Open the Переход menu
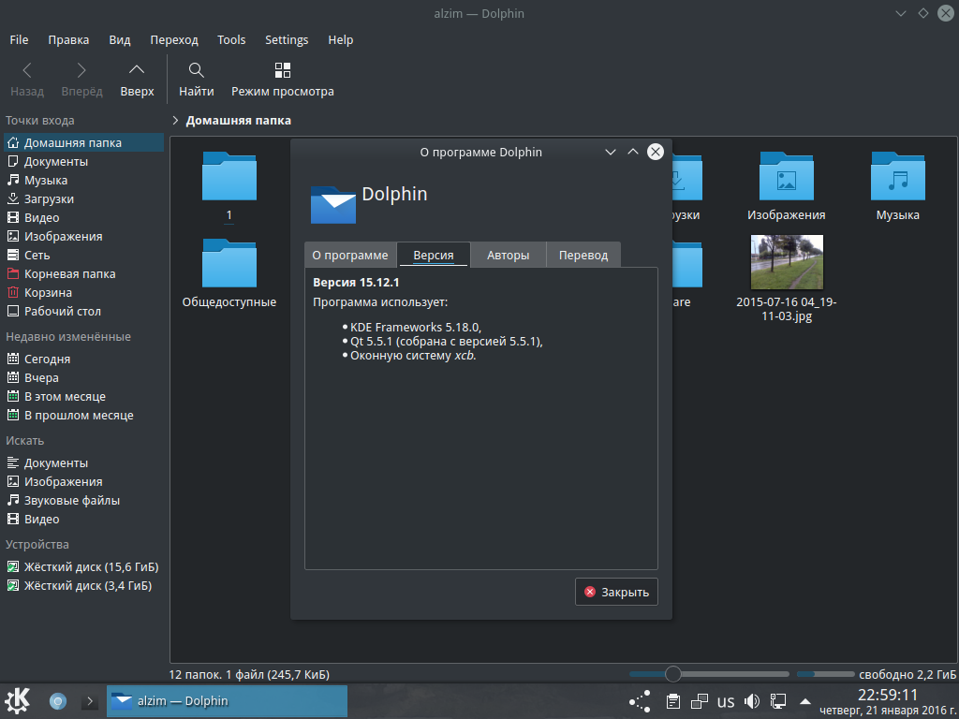Viewport: 959px width, 719px height. click(x=174, y=39)
